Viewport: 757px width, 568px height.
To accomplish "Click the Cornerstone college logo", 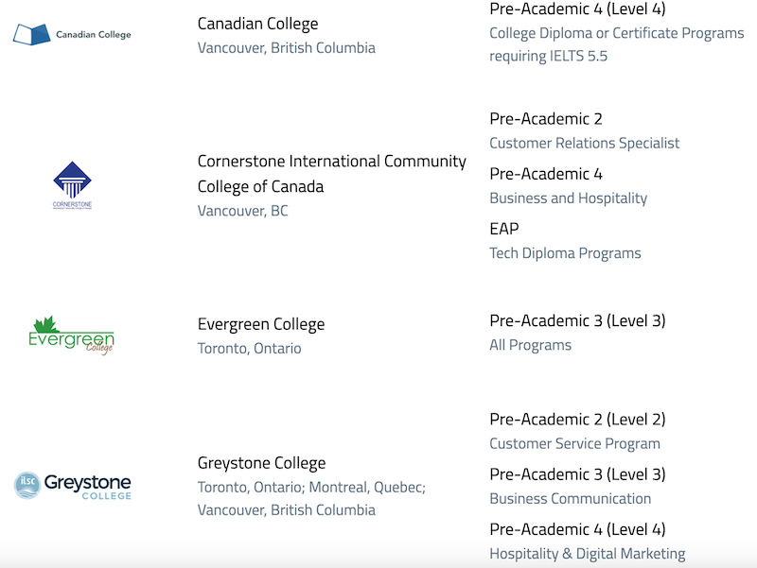I will (x=72, y=185).
